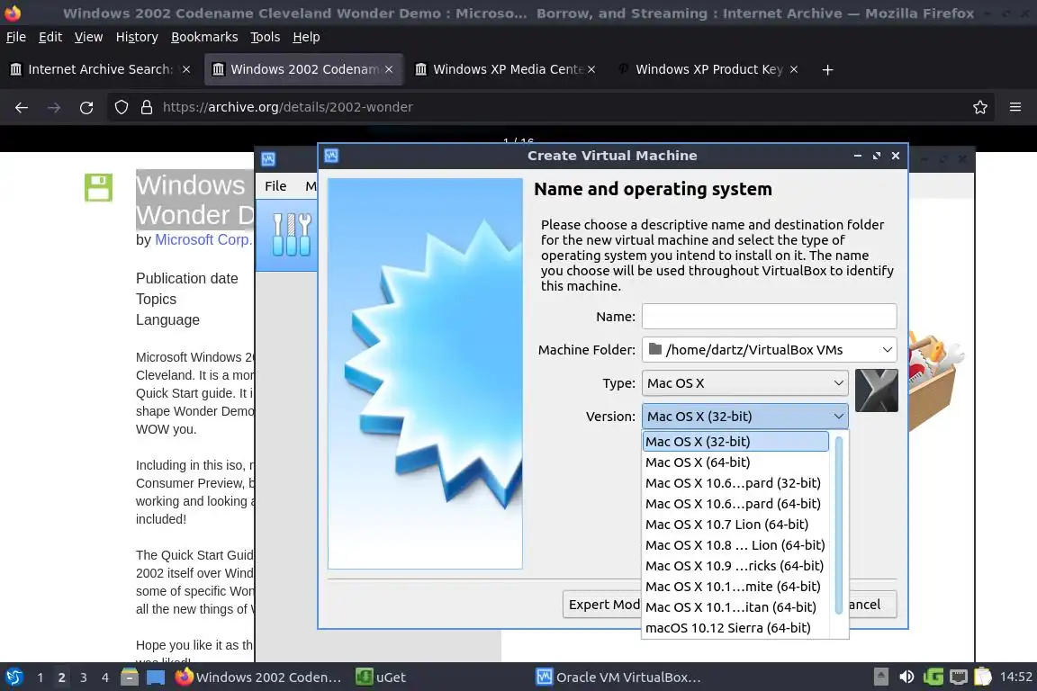Close the Windows XP Product Key tab
The height and width of the screenshot is (691, 1037).
tap(794, 69)
